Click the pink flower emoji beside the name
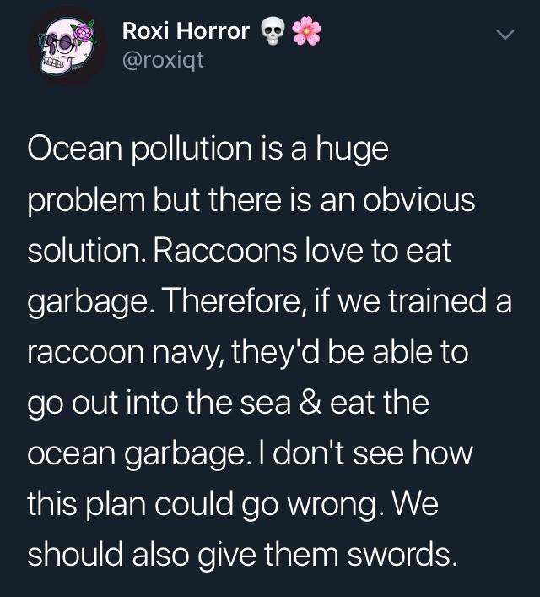The height and width of the screenshot is (597, 540). click(x=305, y=32)
